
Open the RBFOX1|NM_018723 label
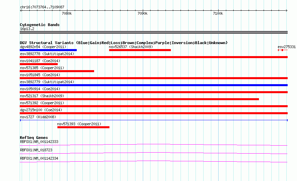[x=36, y=150]
